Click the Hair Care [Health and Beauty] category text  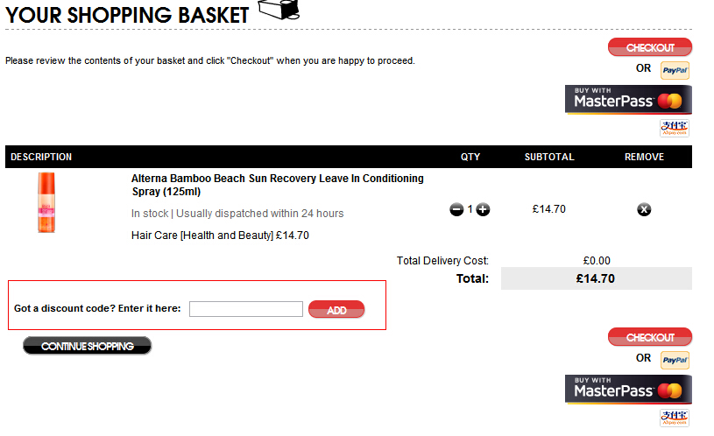click(x=201, y=236)
